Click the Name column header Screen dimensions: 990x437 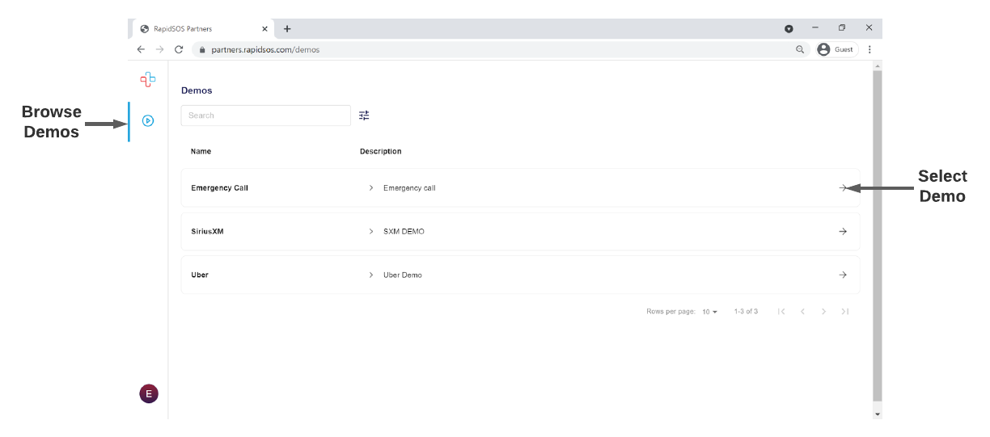[201, 152]
